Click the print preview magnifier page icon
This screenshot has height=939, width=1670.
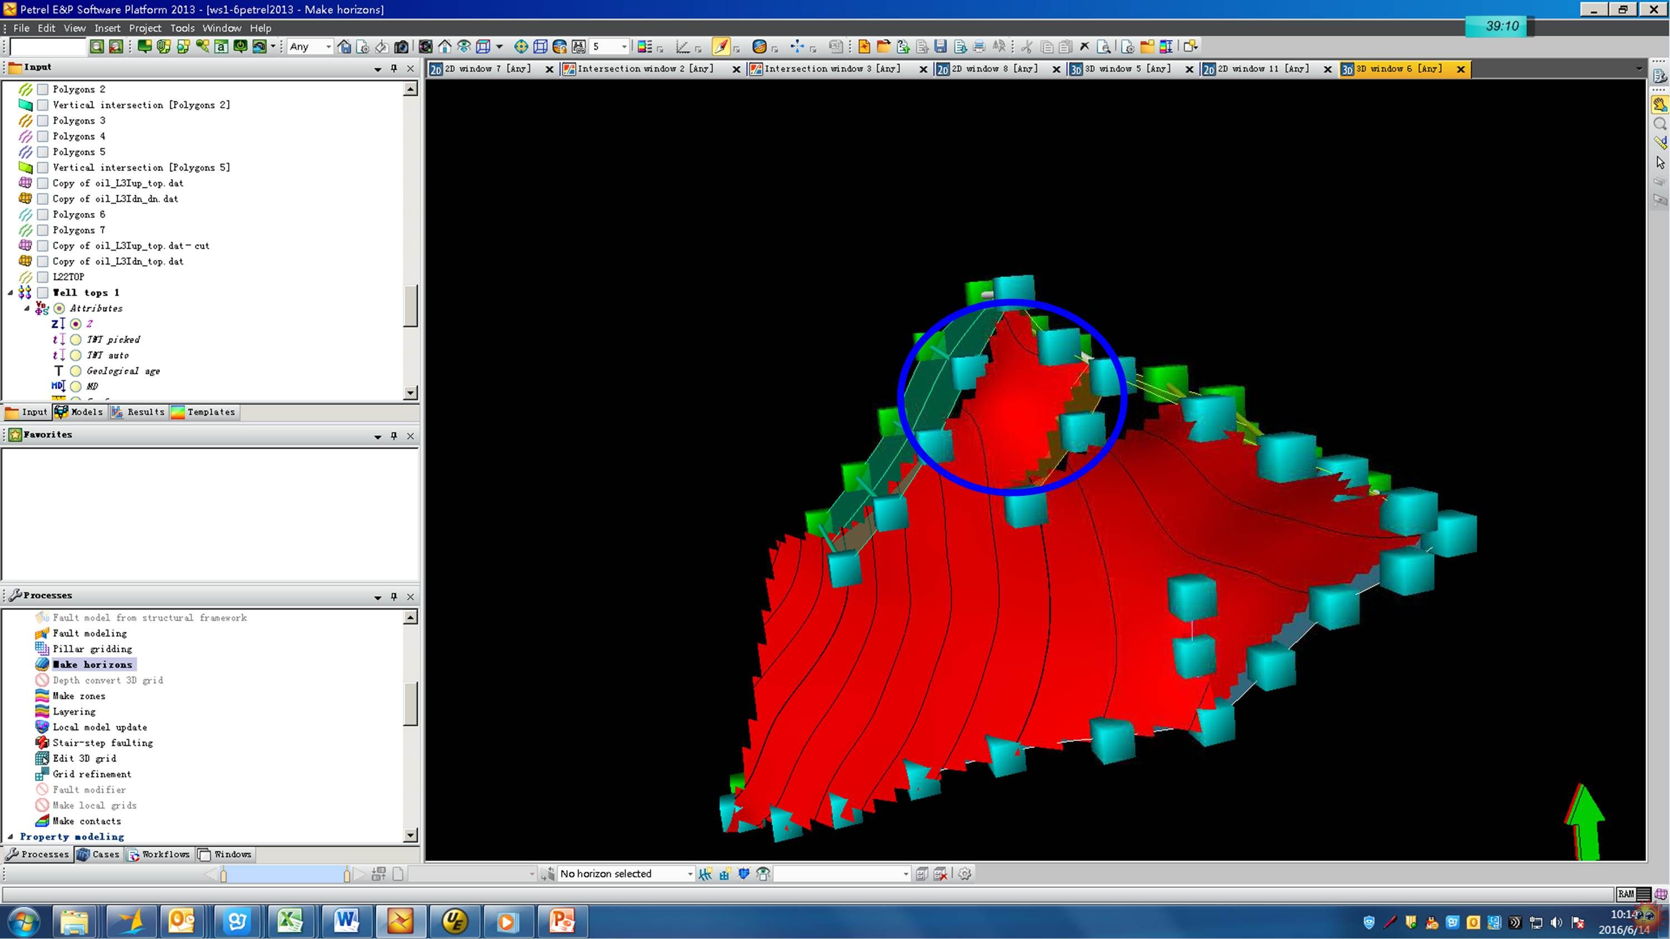click(x=1103, y=47)
